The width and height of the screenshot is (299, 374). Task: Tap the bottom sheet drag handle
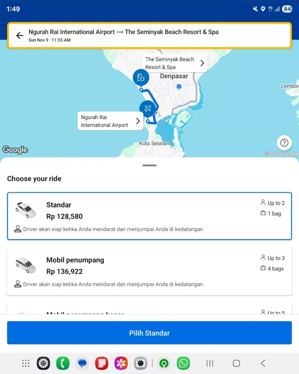click(x=149, y=165)
